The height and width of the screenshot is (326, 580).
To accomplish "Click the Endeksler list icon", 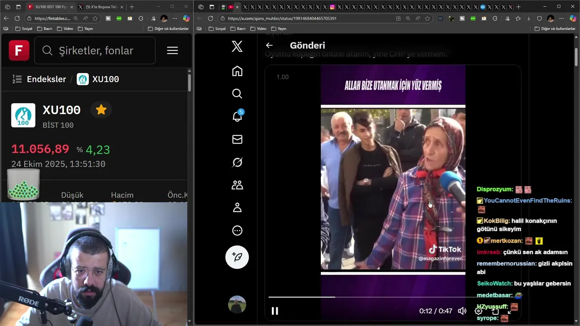I will pos(17,79).
